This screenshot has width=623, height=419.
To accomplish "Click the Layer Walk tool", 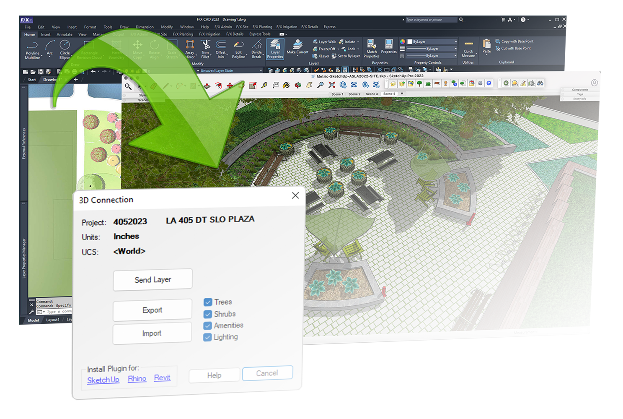I will (324, 42).
